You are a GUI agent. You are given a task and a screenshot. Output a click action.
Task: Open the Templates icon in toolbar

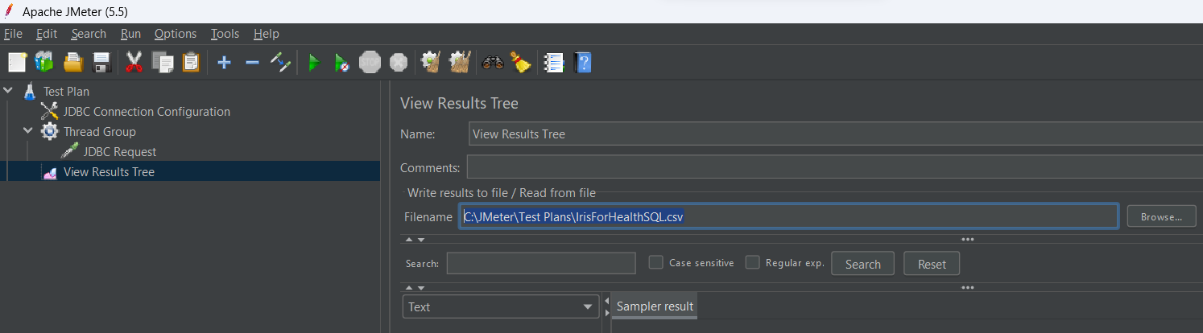pos(44,63)
